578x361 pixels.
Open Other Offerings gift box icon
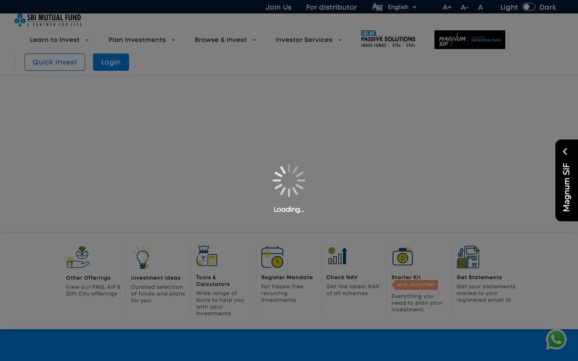[78, 257]
